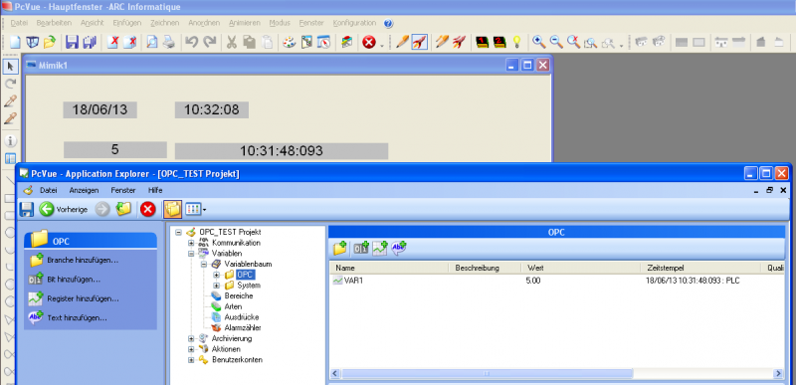796x385 pixels.
Task: Click 'Bit hinzufügen...' link
Action: tap(74, 280)
